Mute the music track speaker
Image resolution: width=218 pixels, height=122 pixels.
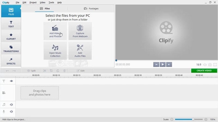pos(11,105)
